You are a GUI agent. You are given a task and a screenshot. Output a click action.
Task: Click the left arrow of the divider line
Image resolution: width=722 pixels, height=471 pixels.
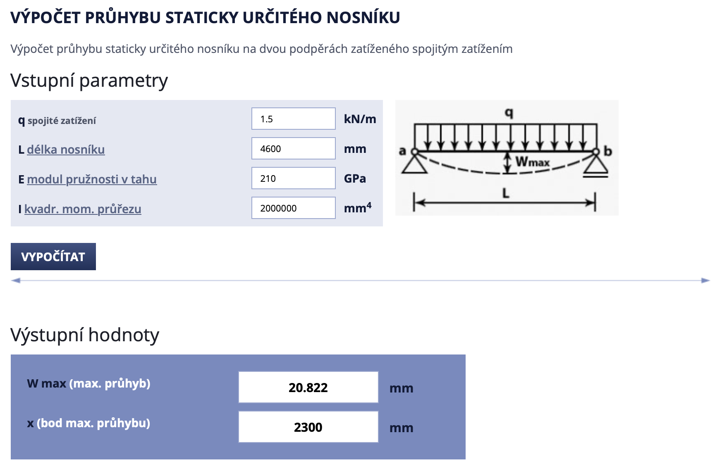pos(16,281)
